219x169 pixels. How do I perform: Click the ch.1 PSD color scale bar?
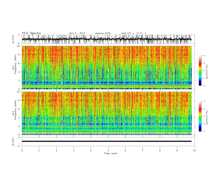[200, 71]
